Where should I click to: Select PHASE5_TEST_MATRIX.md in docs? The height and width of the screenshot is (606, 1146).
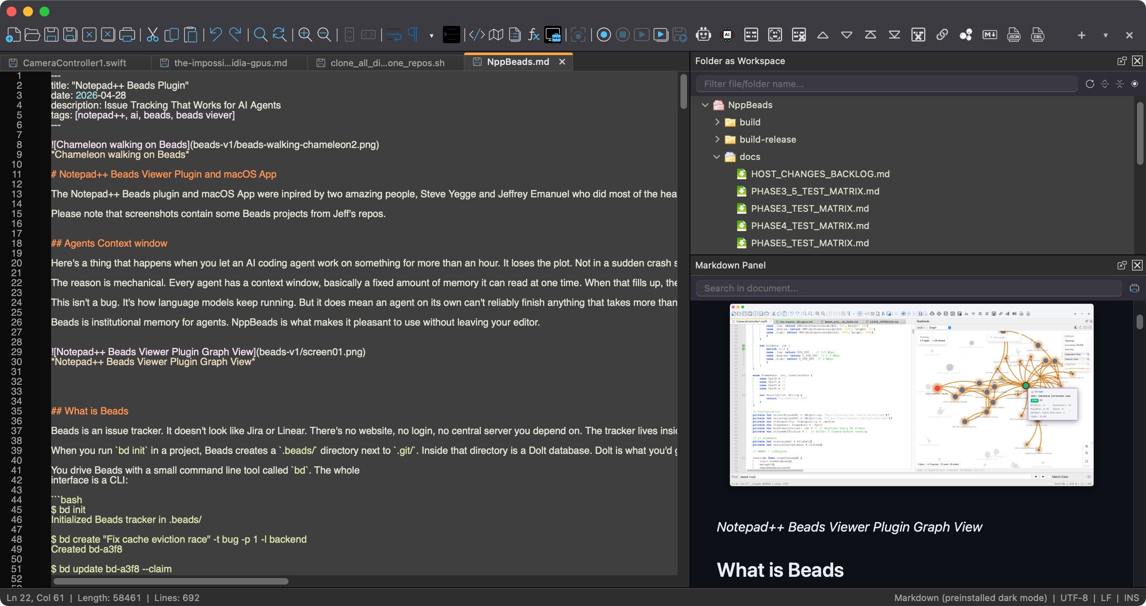(809, 243)
